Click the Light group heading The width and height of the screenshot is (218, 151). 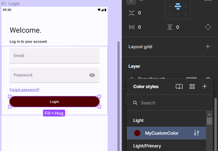click(138, 120)
